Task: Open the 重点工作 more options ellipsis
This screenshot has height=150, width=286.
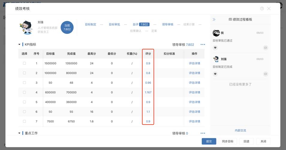Action: [x=203, y=133]
